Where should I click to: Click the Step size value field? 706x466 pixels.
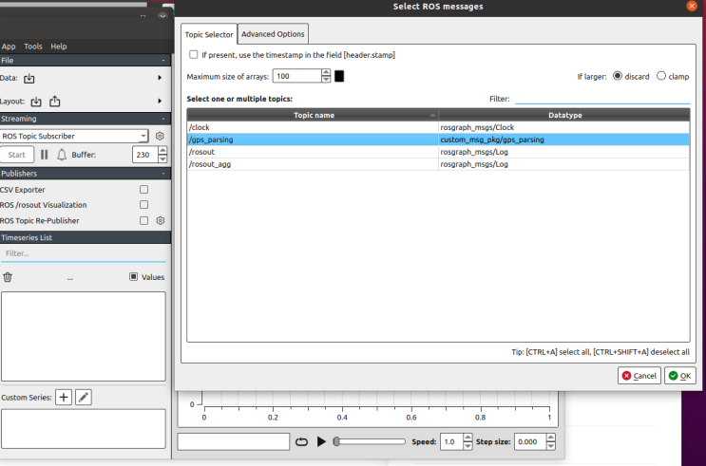click(530, 441)
